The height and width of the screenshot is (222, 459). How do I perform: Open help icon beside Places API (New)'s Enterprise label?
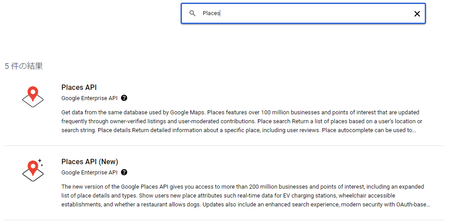pos(124,172)
